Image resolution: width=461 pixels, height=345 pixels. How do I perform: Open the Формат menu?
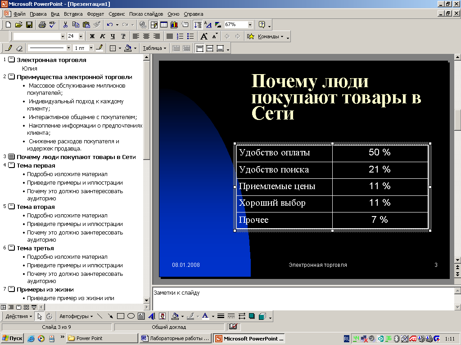tap(95, 14)
